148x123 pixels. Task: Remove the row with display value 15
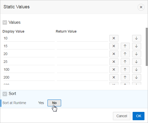pos(114,46)
